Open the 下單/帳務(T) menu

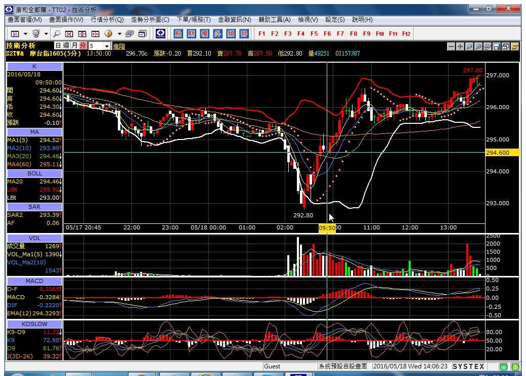(x=194, y=20)
